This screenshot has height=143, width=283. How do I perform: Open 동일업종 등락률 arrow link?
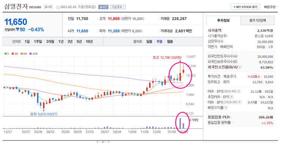[232, 123]
